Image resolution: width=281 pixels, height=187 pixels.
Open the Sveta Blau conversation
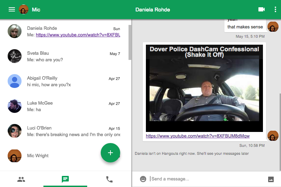pyautogui.click(x=66, y=56)
